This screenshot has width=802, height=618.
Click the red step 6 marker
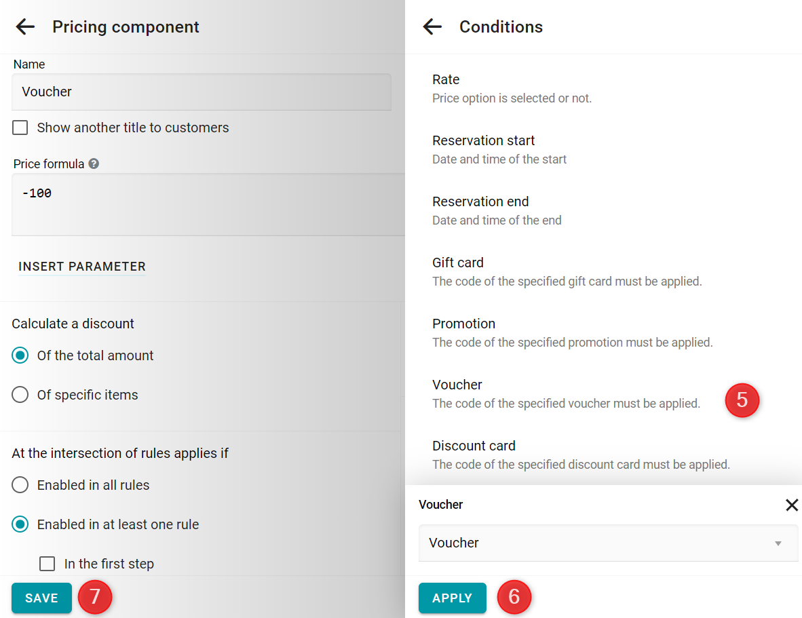[x=514, y=597]
